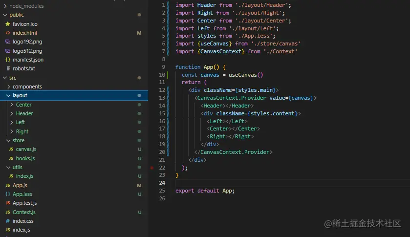
Task: Select the Left folder under layout
Action: click(20, 123)
